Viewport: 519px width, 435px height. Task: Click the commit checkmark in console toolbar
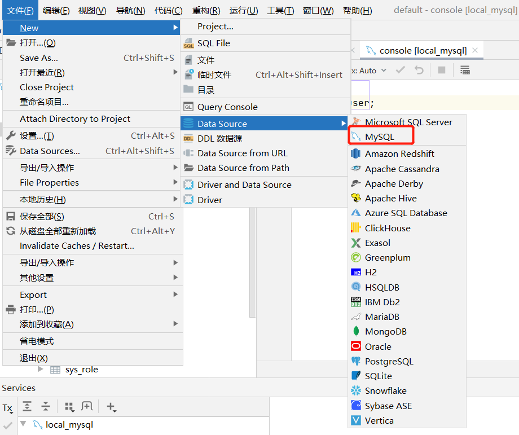(400, 70)
